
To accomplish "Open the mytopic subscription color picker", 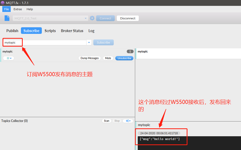I will 8,58.
